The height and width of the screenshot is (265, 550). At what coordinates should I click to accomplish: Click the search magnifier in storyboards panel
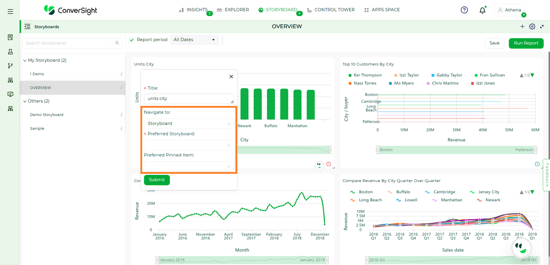(117, 43)
